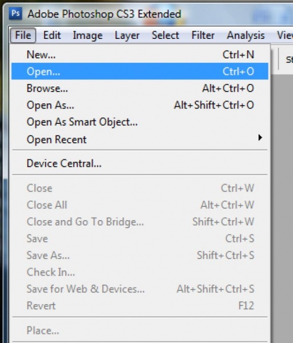Click the Revert menu entry
Screen dimensions: 293x343
[140, 306]
